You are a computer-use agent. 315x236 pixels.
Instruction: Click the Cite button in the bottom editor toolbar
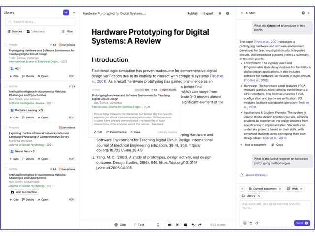coord(120,225)
